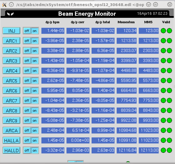Click the shade-up chevron button in title bar
The image size is (175, 164).
click(x=155, y=5)
